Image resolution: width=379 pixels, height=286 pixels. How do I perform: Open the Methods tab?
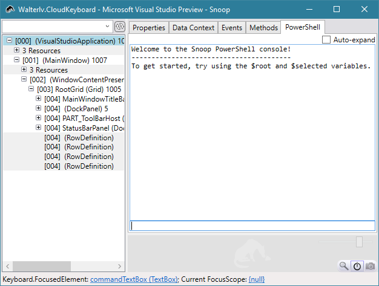coord(263,28)
